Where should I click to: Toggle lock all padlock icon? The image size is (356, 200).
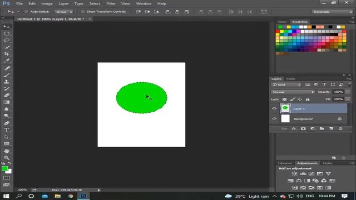[x=308, y=99]
